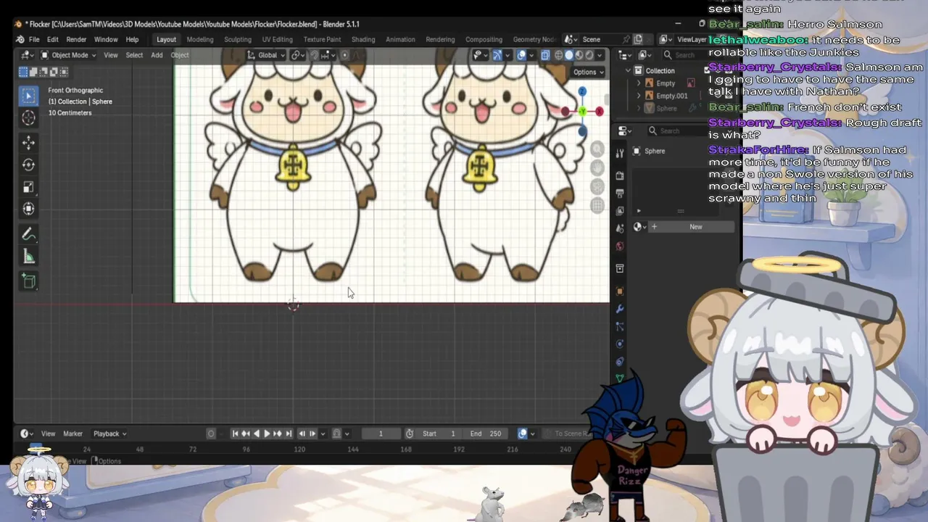Toggle camera view gizmo in viewport
The image size is (928, 522).
click(597, 187)
